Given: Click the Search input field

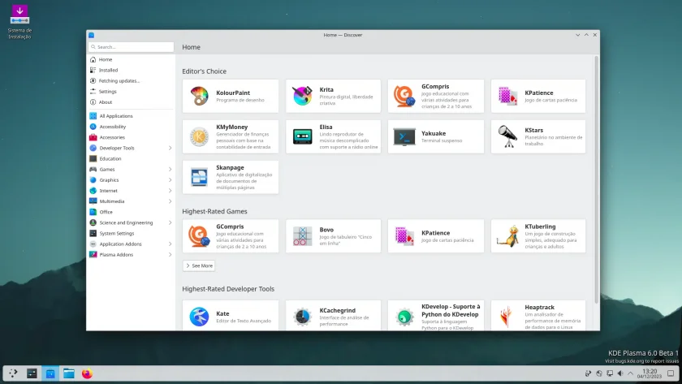Looking at the screenshot, I should pos(131,47).
